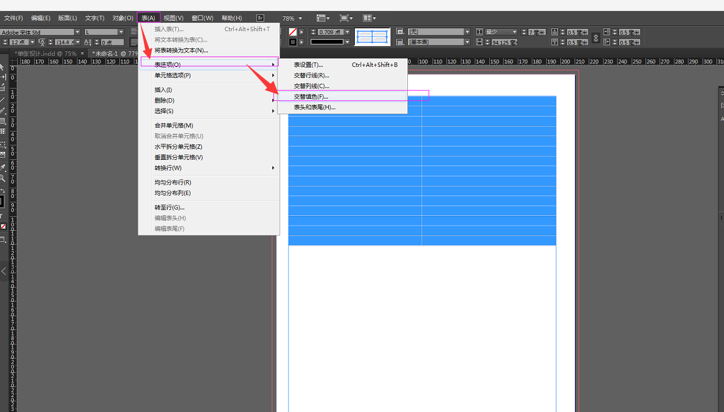The image size is (724, 412).
Task: Select 合并单元格(M) menu item
Action: tap(174, 125)
